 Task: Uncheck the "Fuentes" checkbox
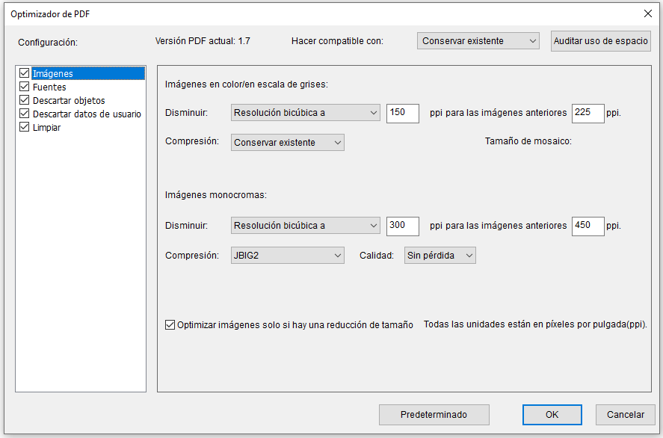[24, 86]
